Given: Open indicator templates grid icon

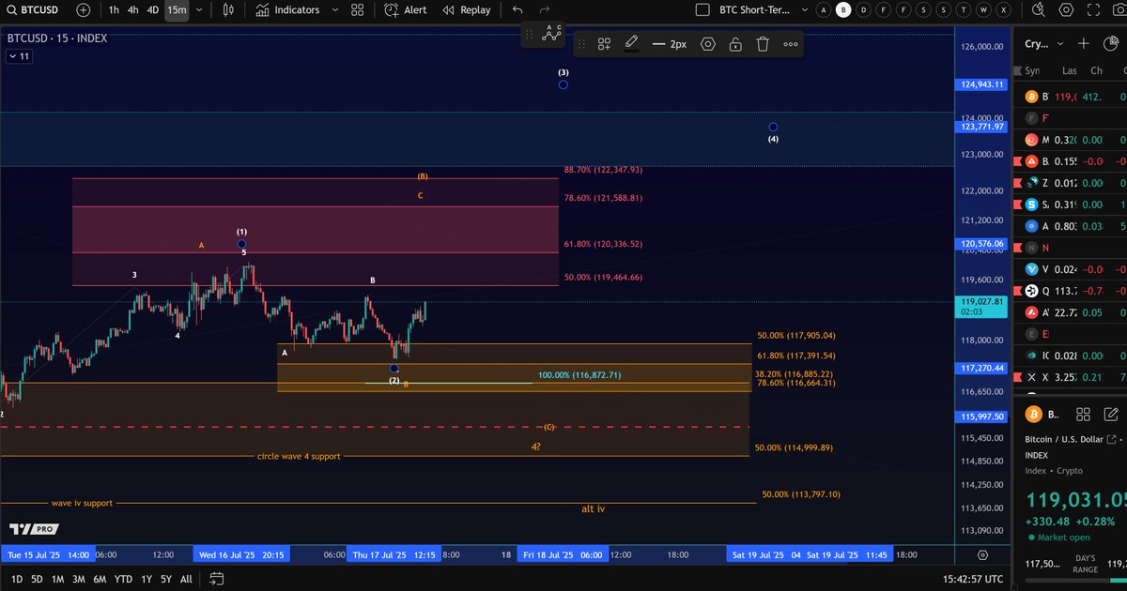Looking at the screenshot, I should 357,9.
